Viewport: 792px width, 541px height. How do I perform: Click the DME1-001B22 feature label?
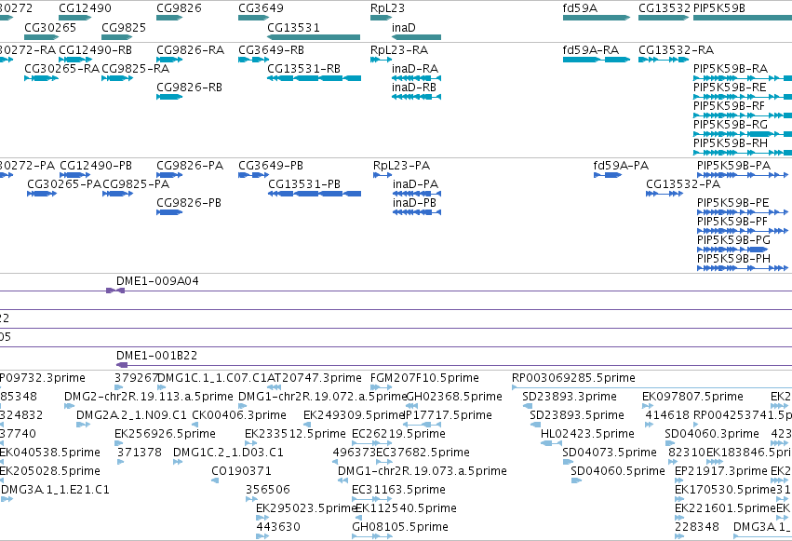pyautogui.click(x=156, y=356)
